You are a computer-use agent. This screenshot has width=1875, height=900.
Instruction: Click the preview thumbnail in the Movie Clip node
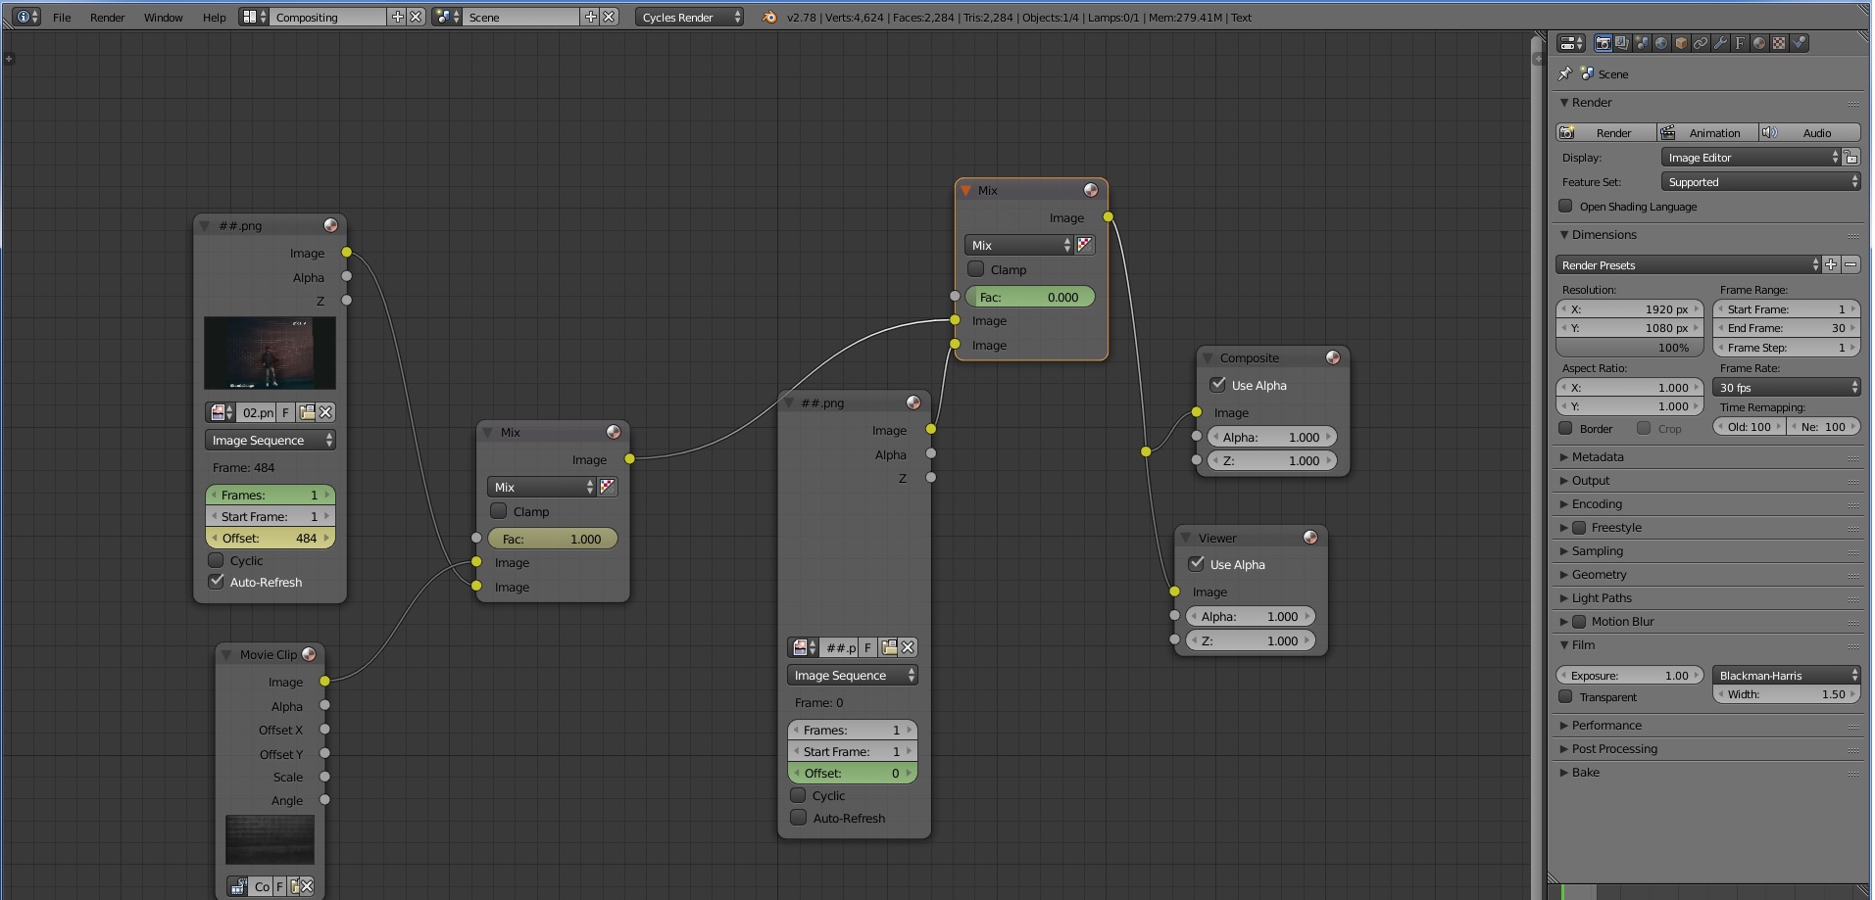click(270, 838)
